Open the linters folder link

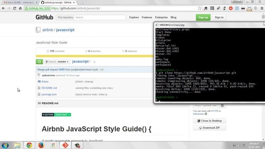coord(45,82)
